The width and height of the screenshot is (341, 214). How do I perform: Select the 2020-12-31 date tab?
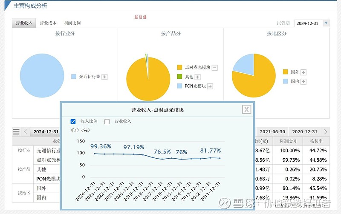coord(304,132)
